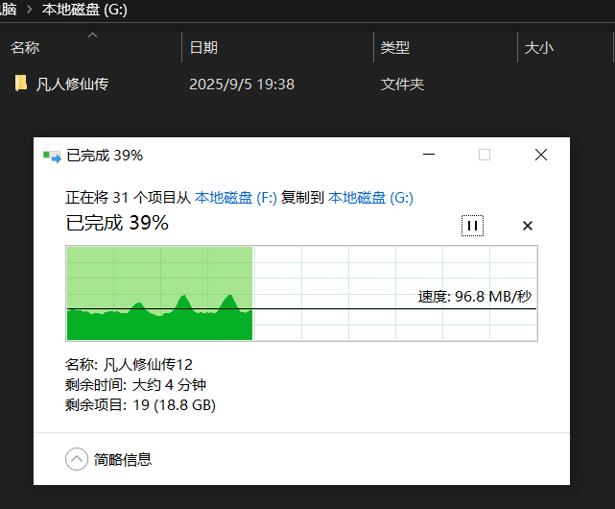Sort files by 类型 column header
This screenshot has height=509, width=615.
(x=395, y=47)
